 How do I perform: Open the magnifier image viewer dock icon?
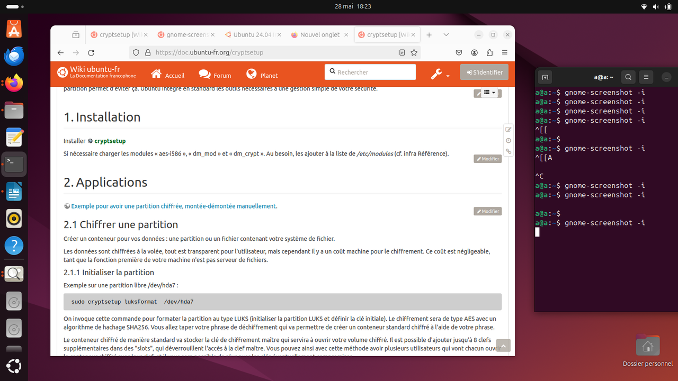[x=14, y=274]
